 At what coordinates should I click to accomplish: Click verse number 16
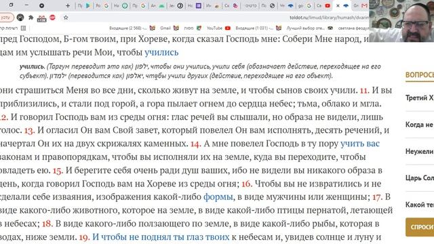pyautogui.click(x=247, y=184)
